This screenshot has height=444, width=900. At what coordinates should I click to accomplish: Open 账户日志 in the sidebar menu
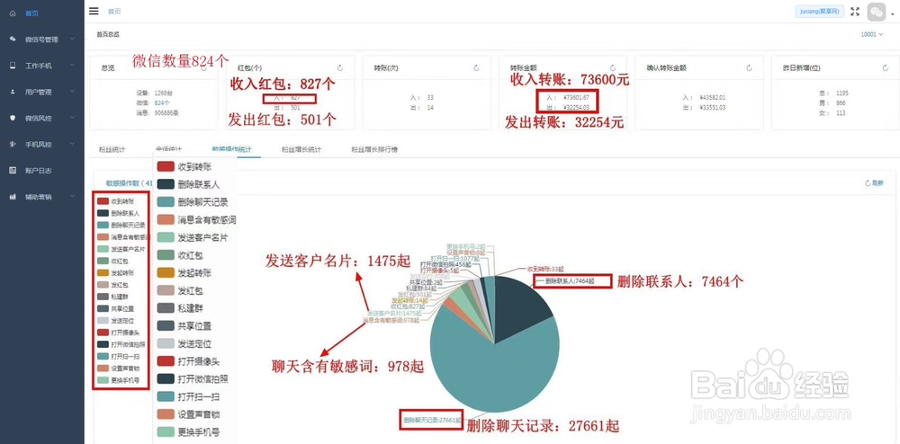click(x=39, y=171)
